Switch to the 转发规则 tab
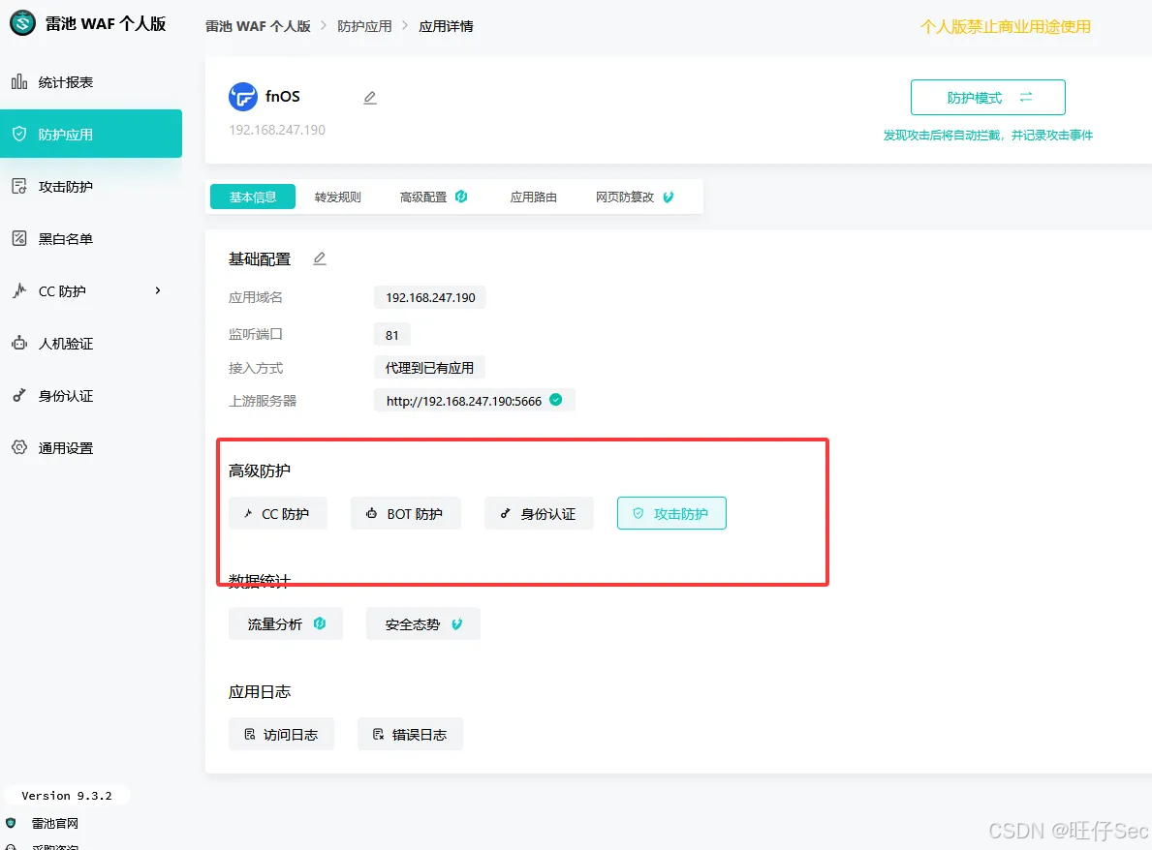Viewport: 1152px width, 850px height. 338,197
